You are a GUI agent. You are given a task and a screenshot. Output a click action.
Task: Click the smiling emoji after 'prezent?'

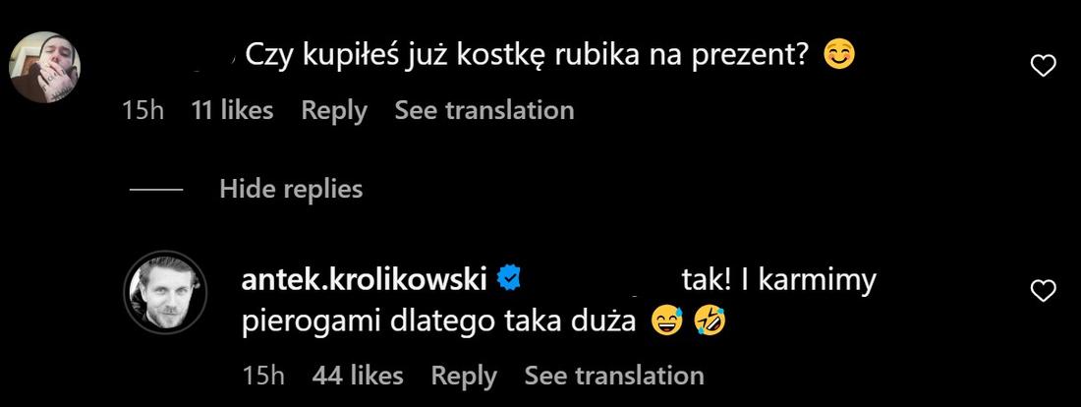(839, 55)
